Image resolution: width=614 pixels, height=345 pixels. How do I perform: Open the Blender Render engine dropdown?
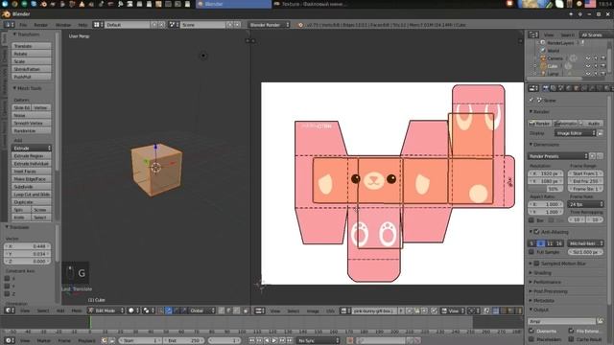tap(269, 25)
